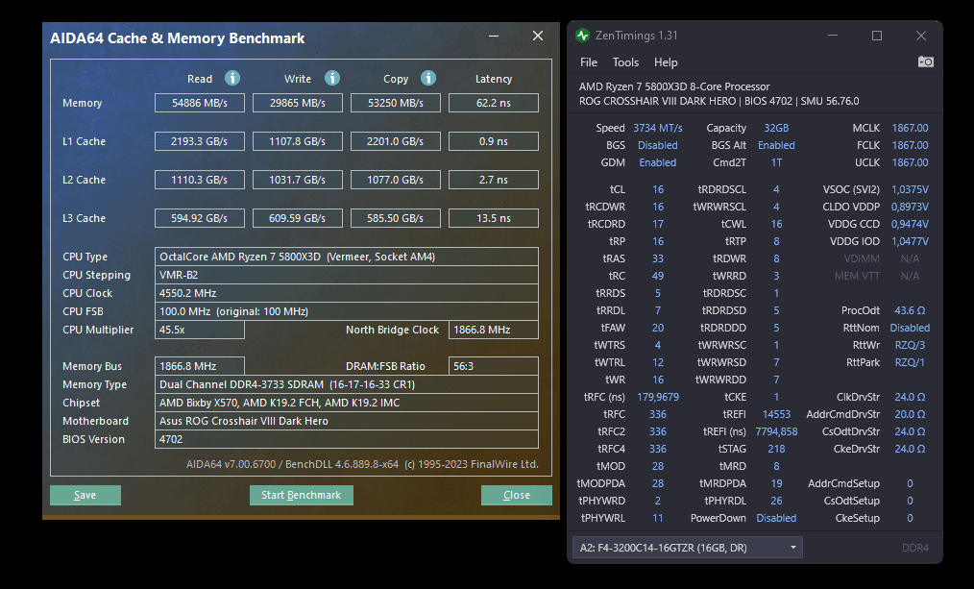Close the ZenTimings window
The width and height of the screenshot is (974, 589).
pos(921,36)
